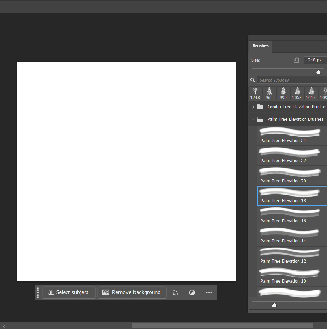Click the Remove background button
Viewport: 327px width, 329px height.
pos(132,293)
